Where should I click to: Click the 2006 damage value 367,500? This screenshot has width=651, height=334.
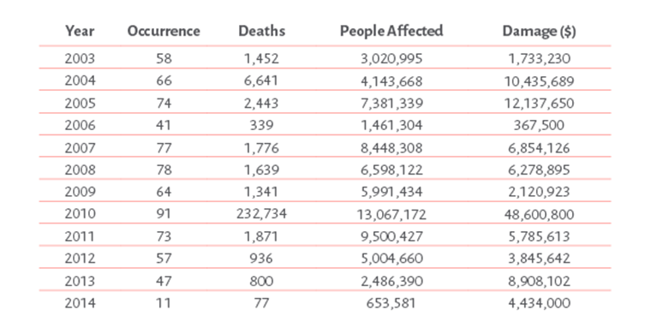coord(540,125)
